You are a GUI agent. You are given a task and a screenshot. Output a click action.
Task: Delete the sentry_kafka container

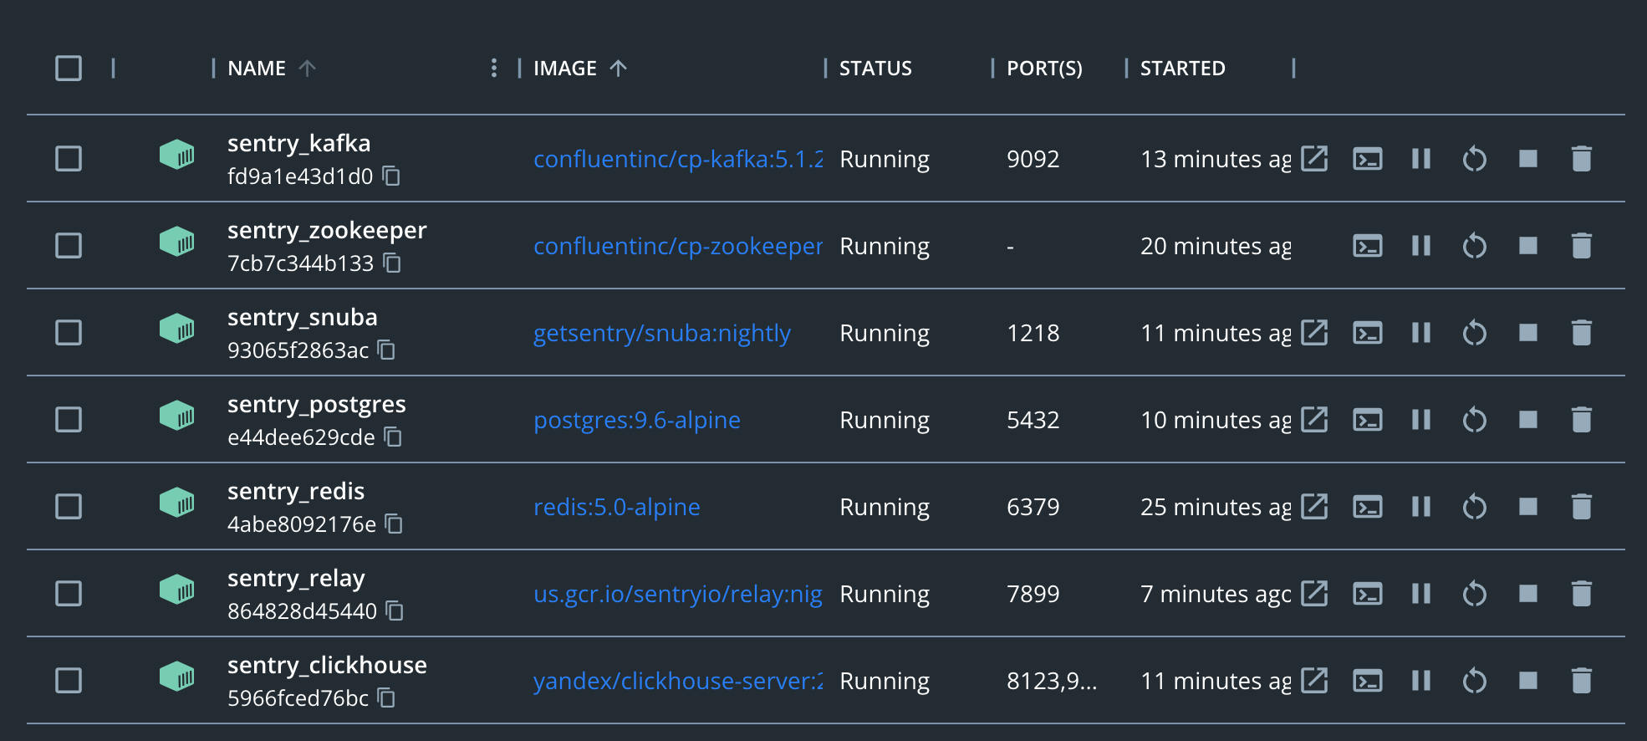coord(1582,158)
